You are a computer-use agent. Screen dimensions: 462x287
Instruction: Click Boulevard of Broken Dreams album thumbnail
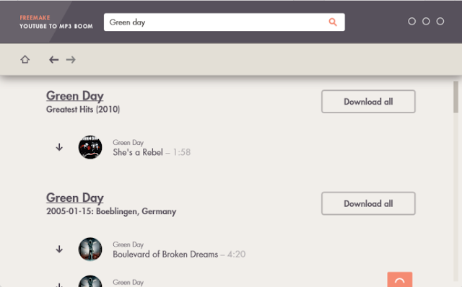tap(90, 249)
